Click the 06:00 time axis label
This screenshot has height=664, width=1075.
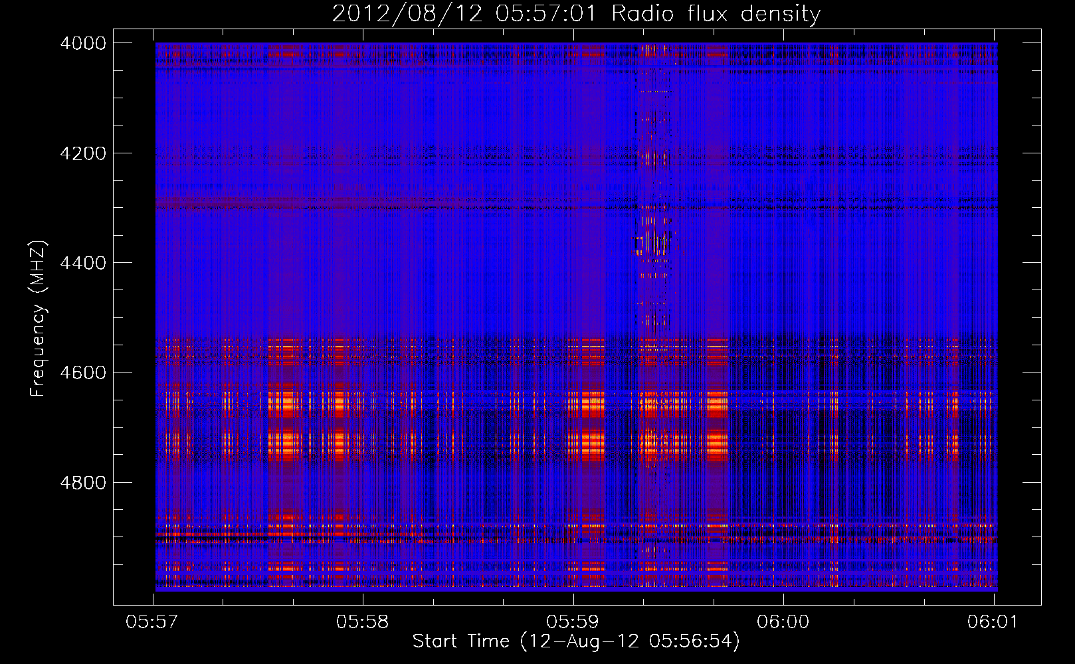point(783,622)
